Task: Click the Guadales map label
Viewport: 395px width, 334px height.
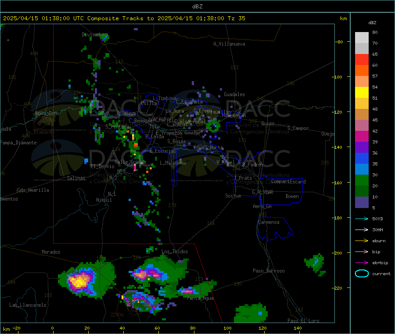Action: [x=234, y=94]
